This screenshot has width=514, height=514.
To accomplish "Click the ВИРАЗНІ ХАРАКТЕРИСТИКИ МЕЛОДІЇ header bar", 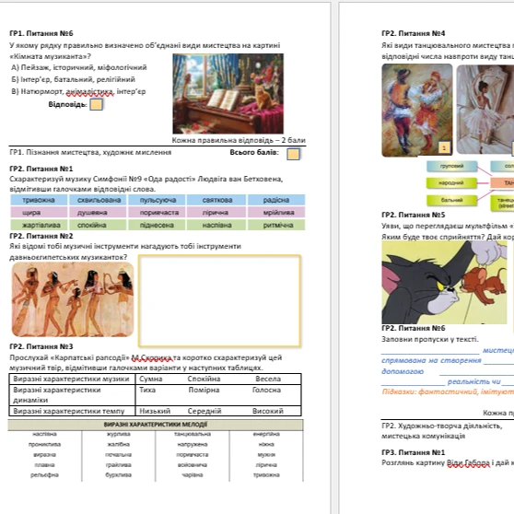I will pyautogui.click(x=156, y=425).
